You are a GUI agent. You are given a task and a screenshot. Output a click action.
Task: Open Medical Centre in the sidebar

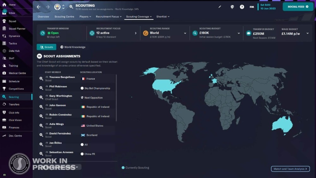pyautogui.click(x=17, y=73)
